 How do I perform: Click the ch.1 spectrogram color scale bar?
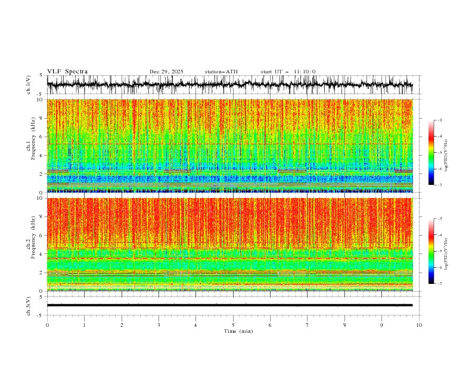431,152
